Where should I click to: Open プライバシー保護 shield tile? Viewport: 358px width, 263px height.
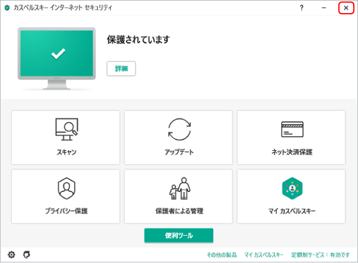coord(66,196)
